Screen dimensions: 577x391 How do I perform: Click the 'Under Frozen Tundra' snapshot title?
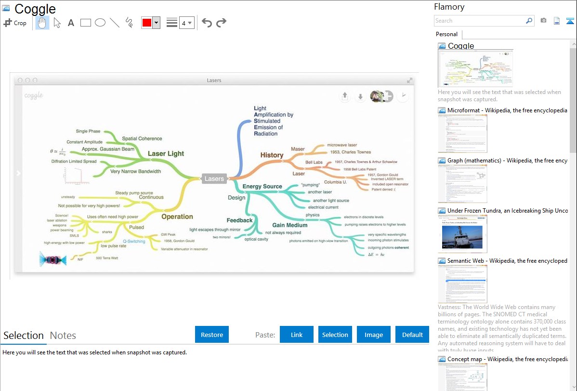pos(507,210)
